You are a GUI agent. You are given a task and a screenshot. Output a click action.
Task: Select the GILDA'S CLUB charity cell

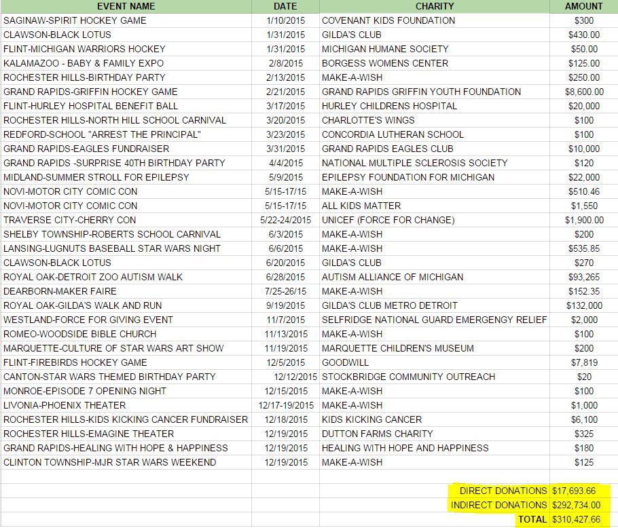coord(353,35)
